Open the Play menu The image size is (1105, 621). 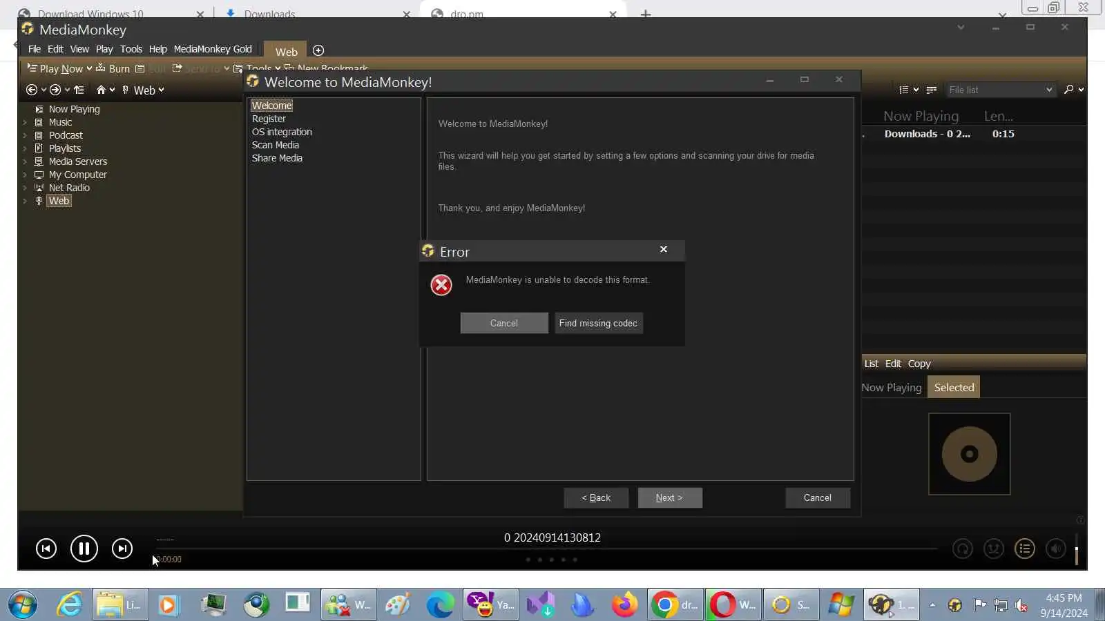click(x=104, y=49)
